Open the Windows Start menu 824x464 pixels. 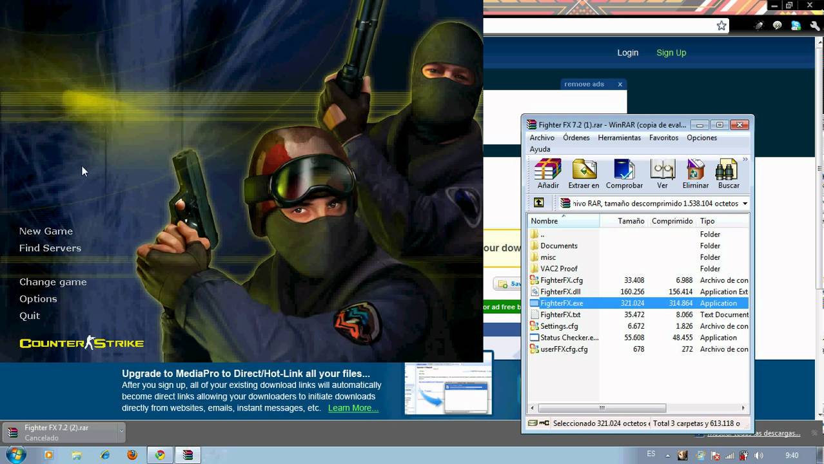15,455
